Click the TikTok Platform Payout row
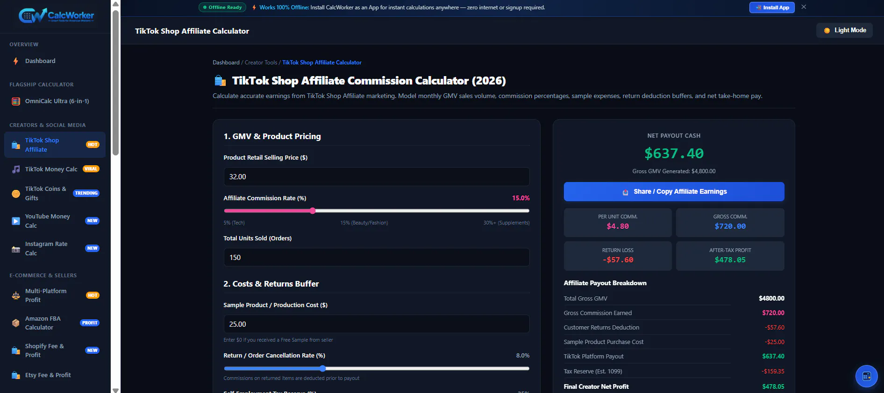Screen dimensions: 884x393 click(x=674, y=357)
